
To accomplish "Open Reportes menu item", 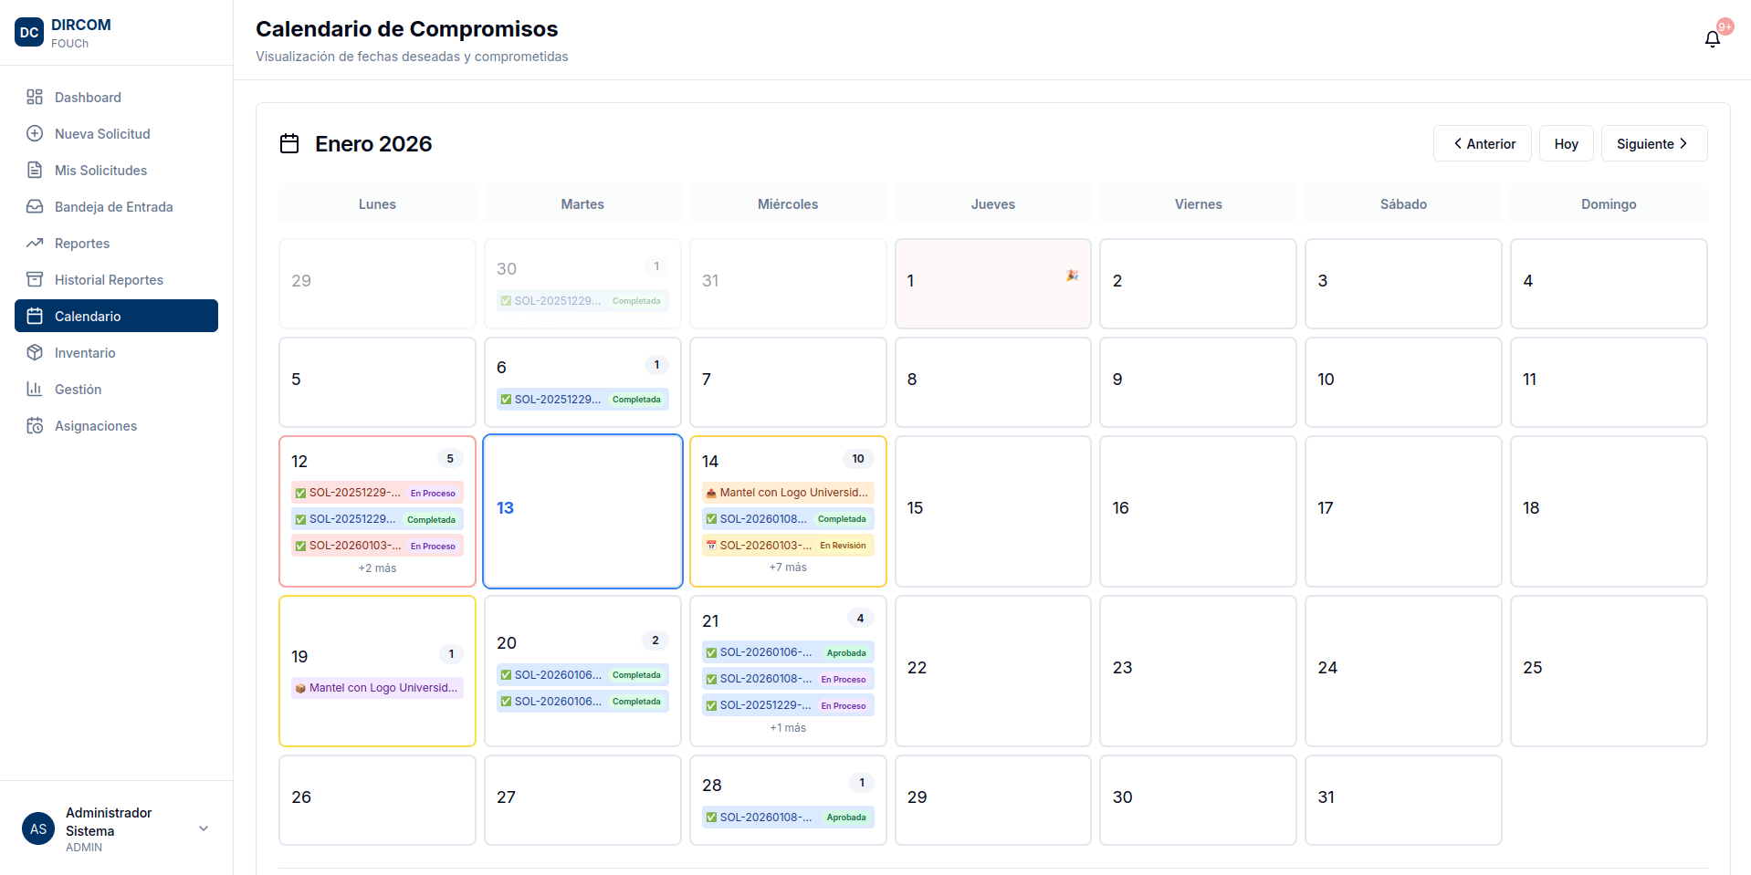I will [x=116, y=243].
